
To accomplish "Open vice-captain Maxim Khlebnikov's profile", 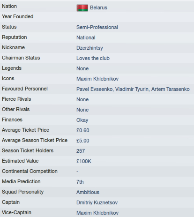I will (x=97, y=213).
